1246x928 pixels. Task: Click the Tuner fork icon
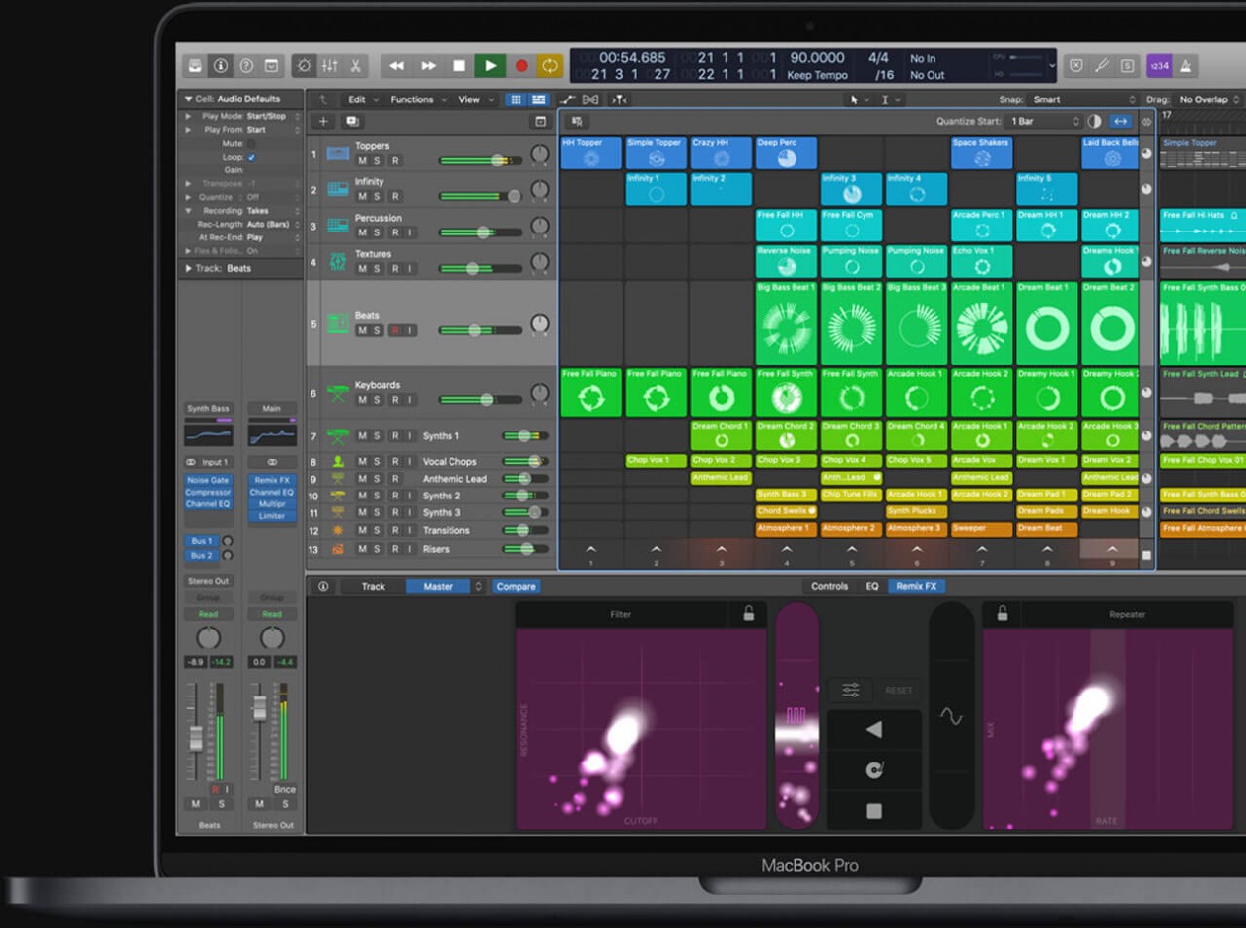1102,66
